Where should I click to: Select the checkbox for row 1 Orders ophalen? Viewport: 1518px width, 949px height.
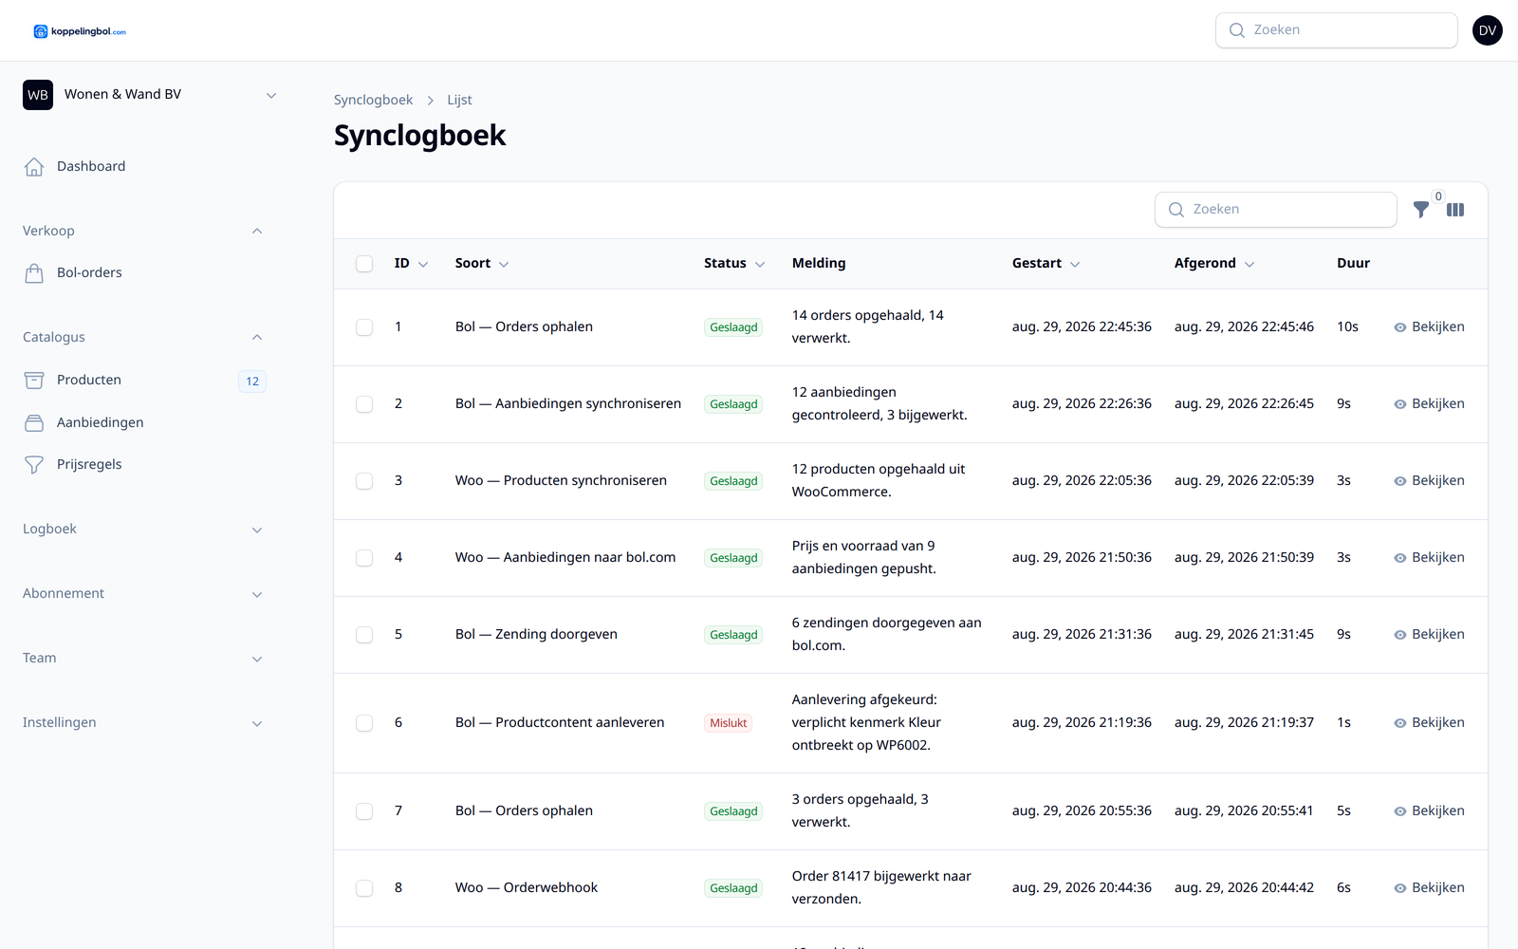(x=364, y=327)
